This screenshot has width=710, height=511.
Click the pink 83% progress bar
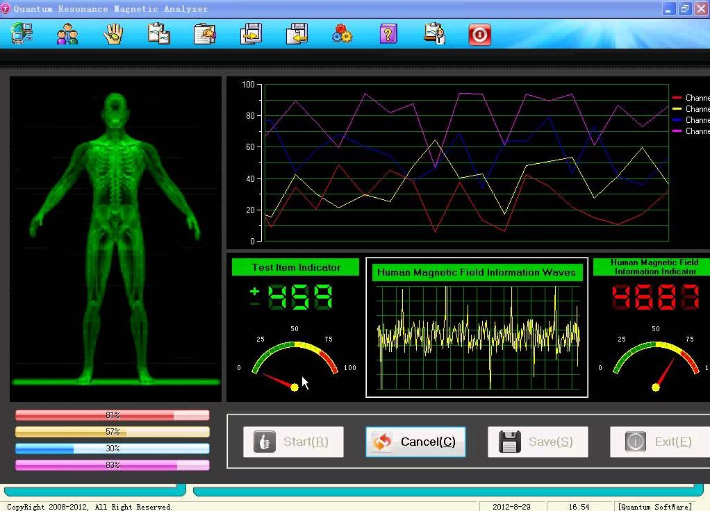point(113,465)
